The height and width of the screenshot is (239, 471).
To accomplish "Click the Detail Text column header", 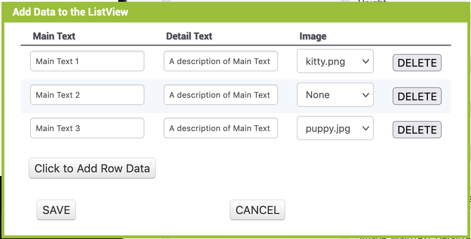I will pyautogui.click(x=189, y=36).
